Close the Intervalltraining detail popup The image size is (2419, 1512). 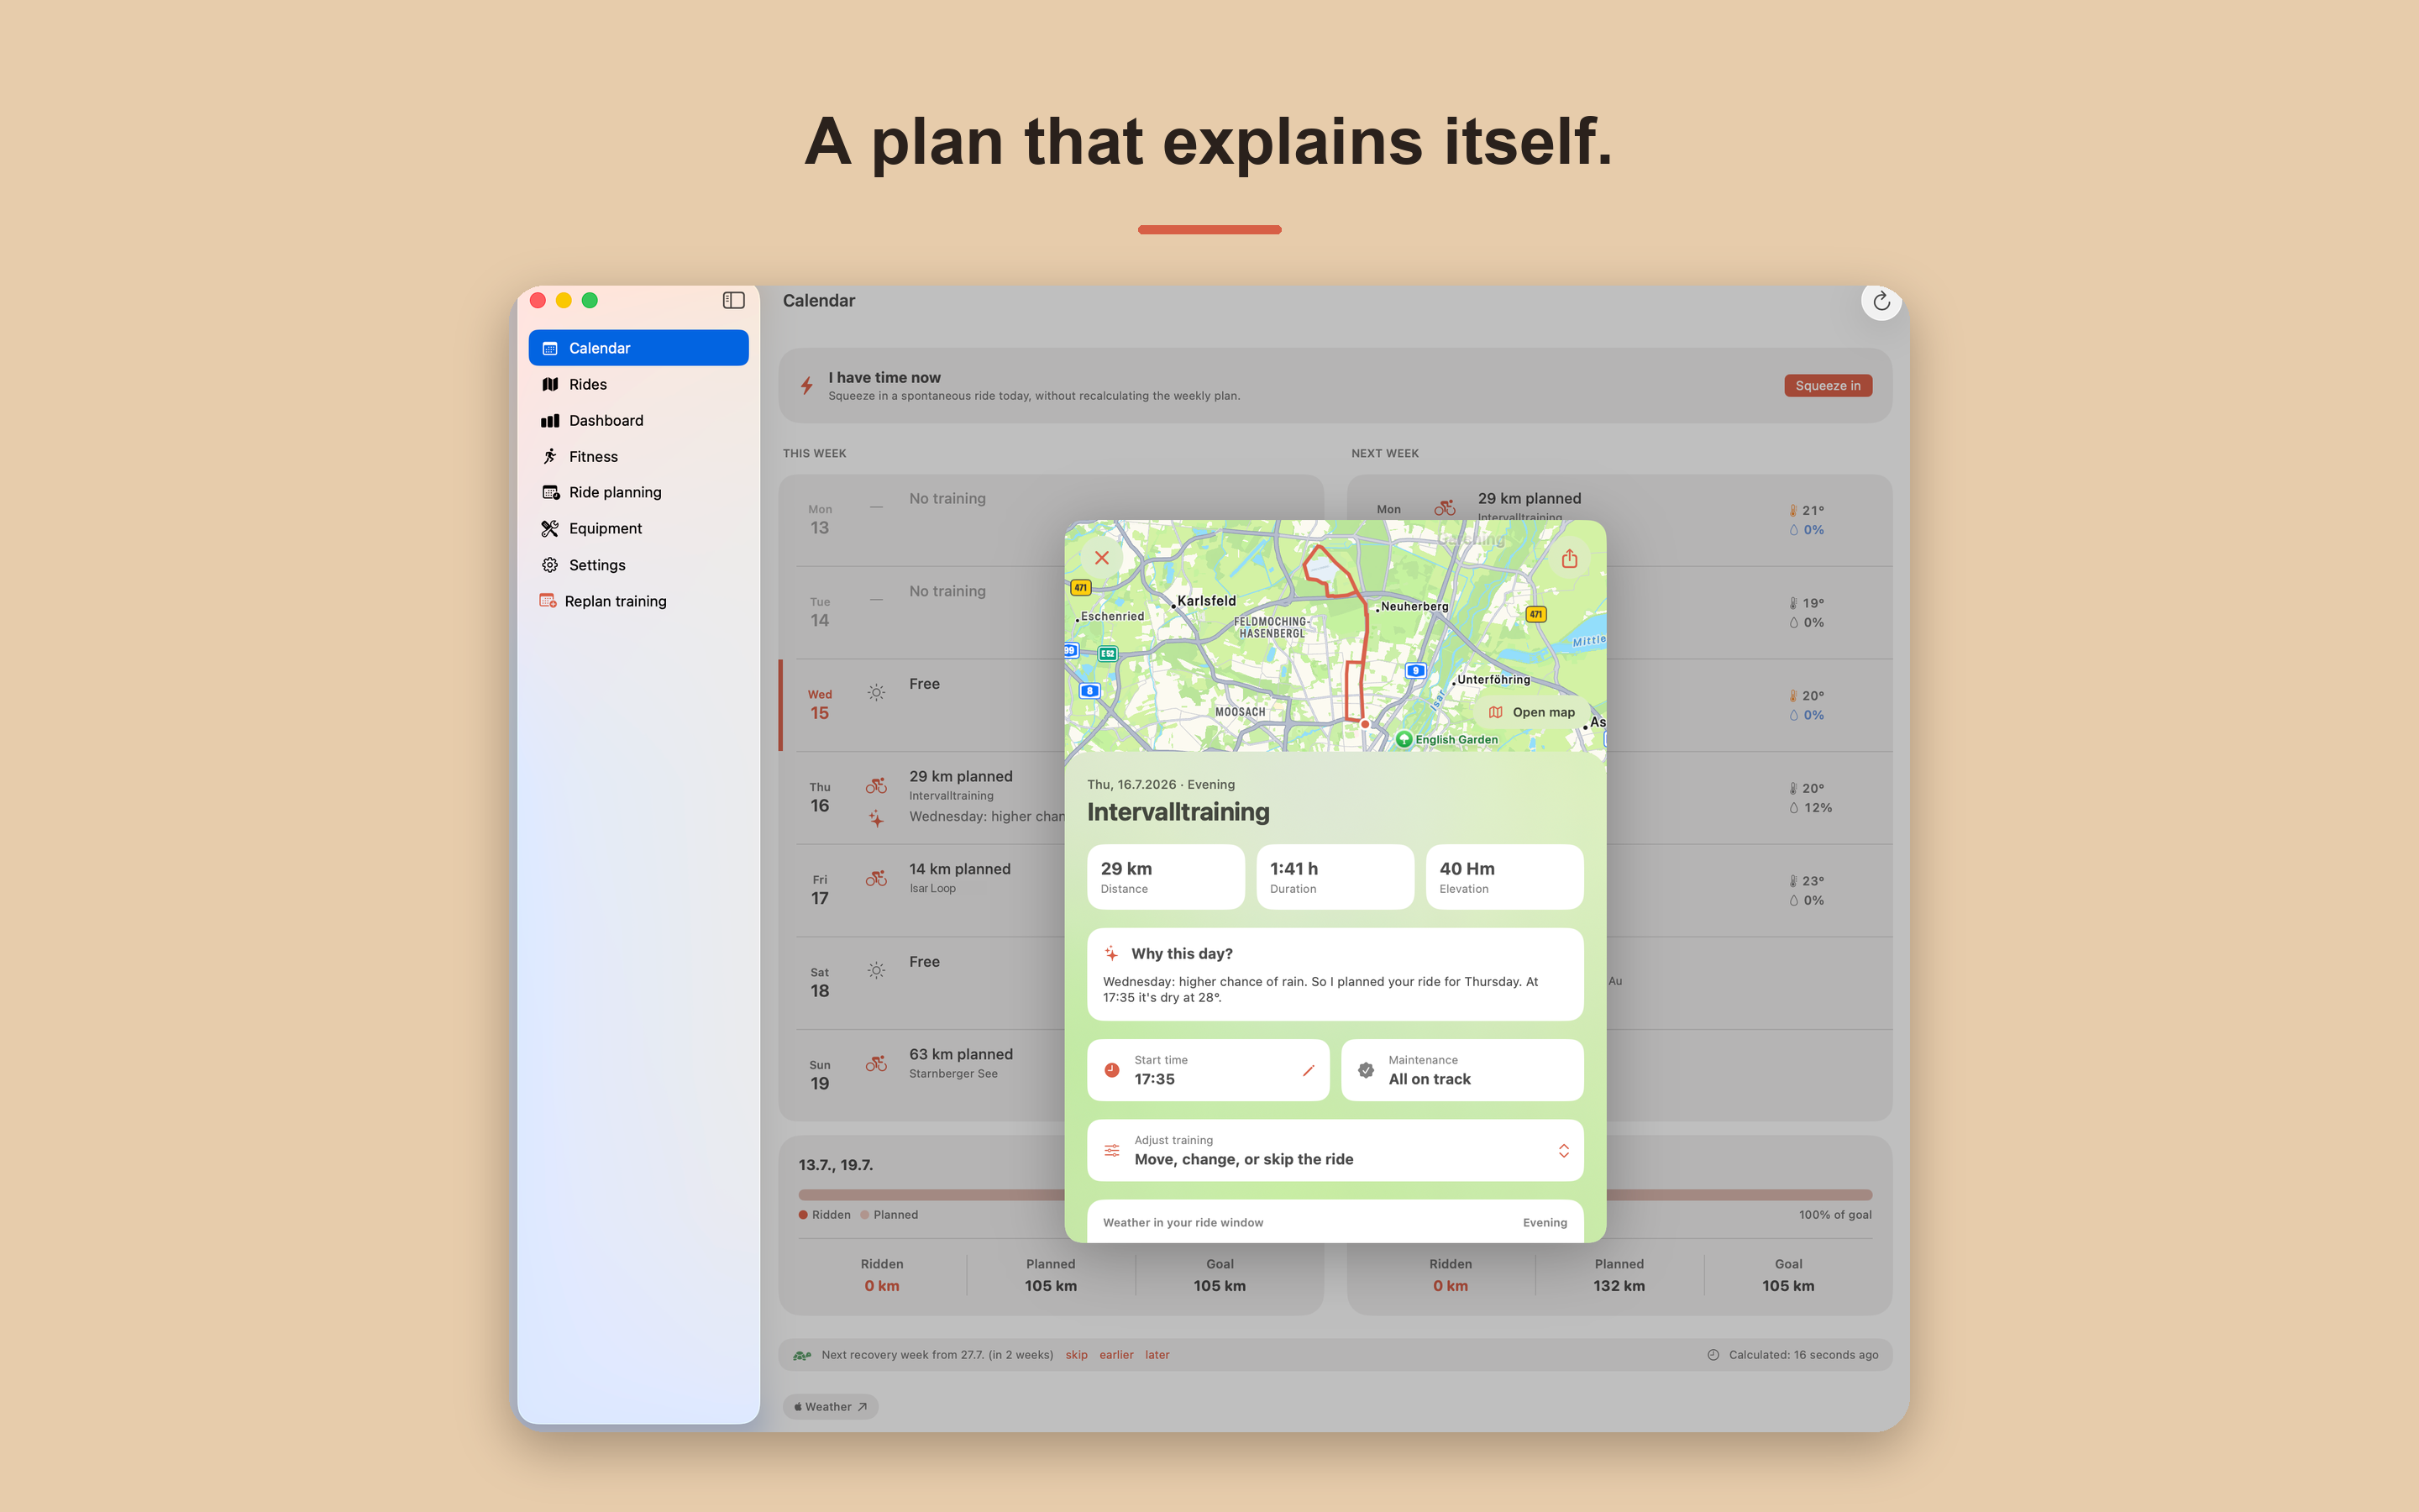(1101, 558)
